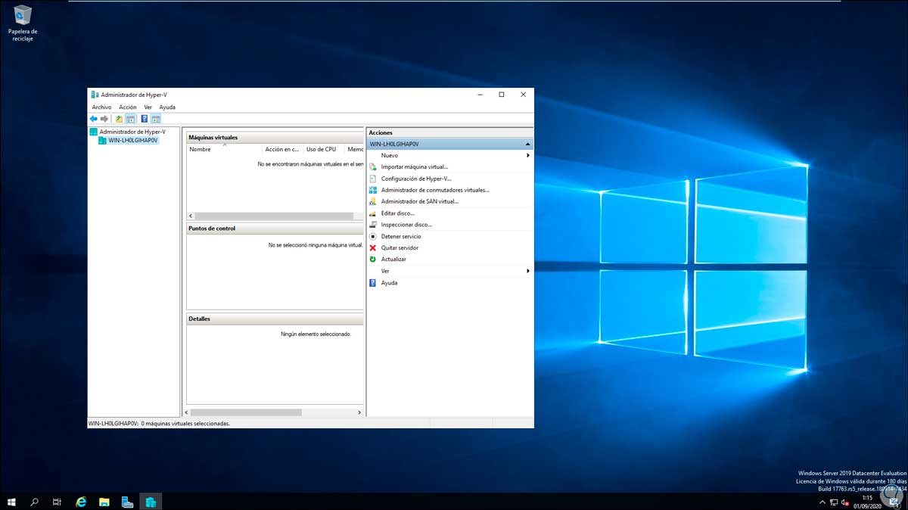Sort by the Nombre column header
Screen dimensions: 908x510
point(225,149)
